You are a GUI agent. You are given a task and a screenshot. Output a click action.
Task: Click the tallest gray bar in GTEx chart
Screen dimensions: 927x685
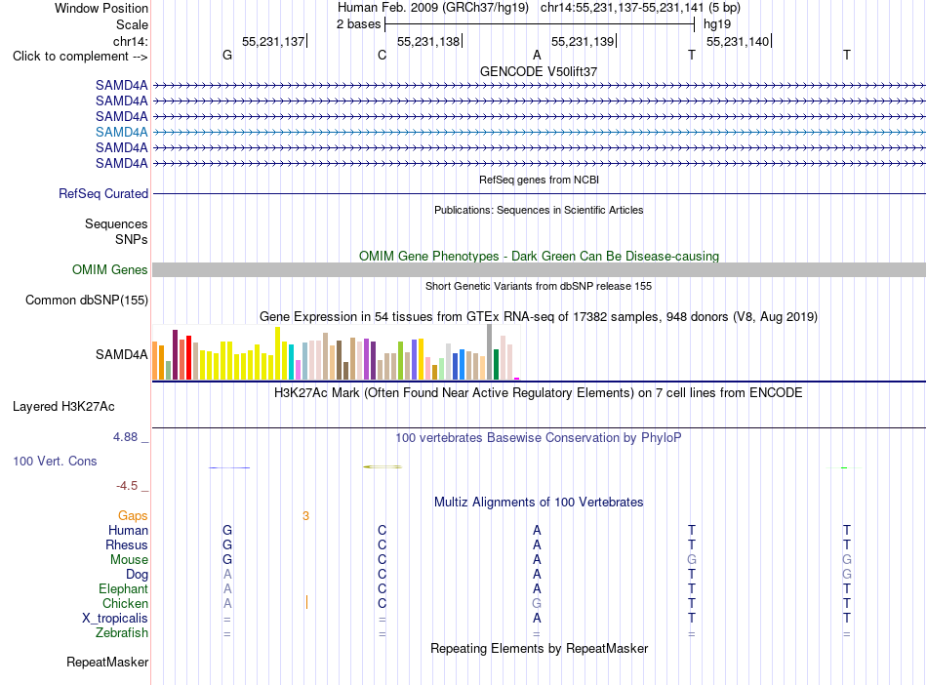490,351
